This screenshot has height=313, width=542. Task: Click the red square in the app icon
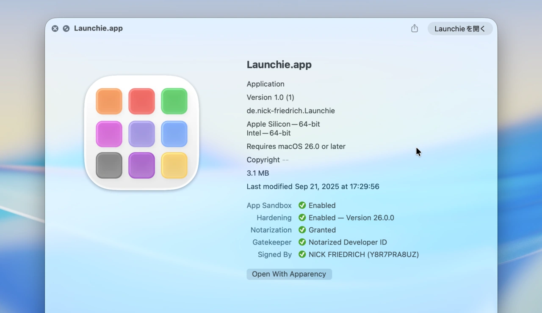pos(141,101)
